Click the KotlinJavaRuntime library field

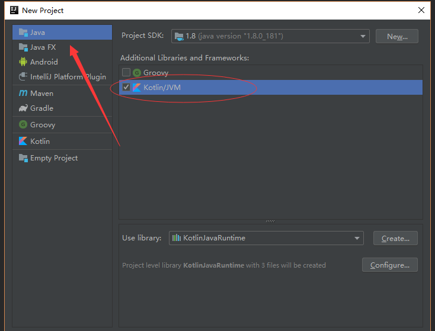266,238
